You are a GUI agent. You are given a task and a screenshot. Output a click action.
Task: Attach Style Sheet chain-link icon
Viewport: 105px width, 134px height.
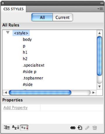coord(73,128)
